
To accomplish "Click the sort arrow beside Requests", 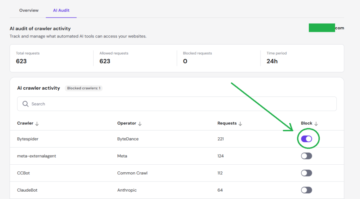I will (x=240, y=124).
